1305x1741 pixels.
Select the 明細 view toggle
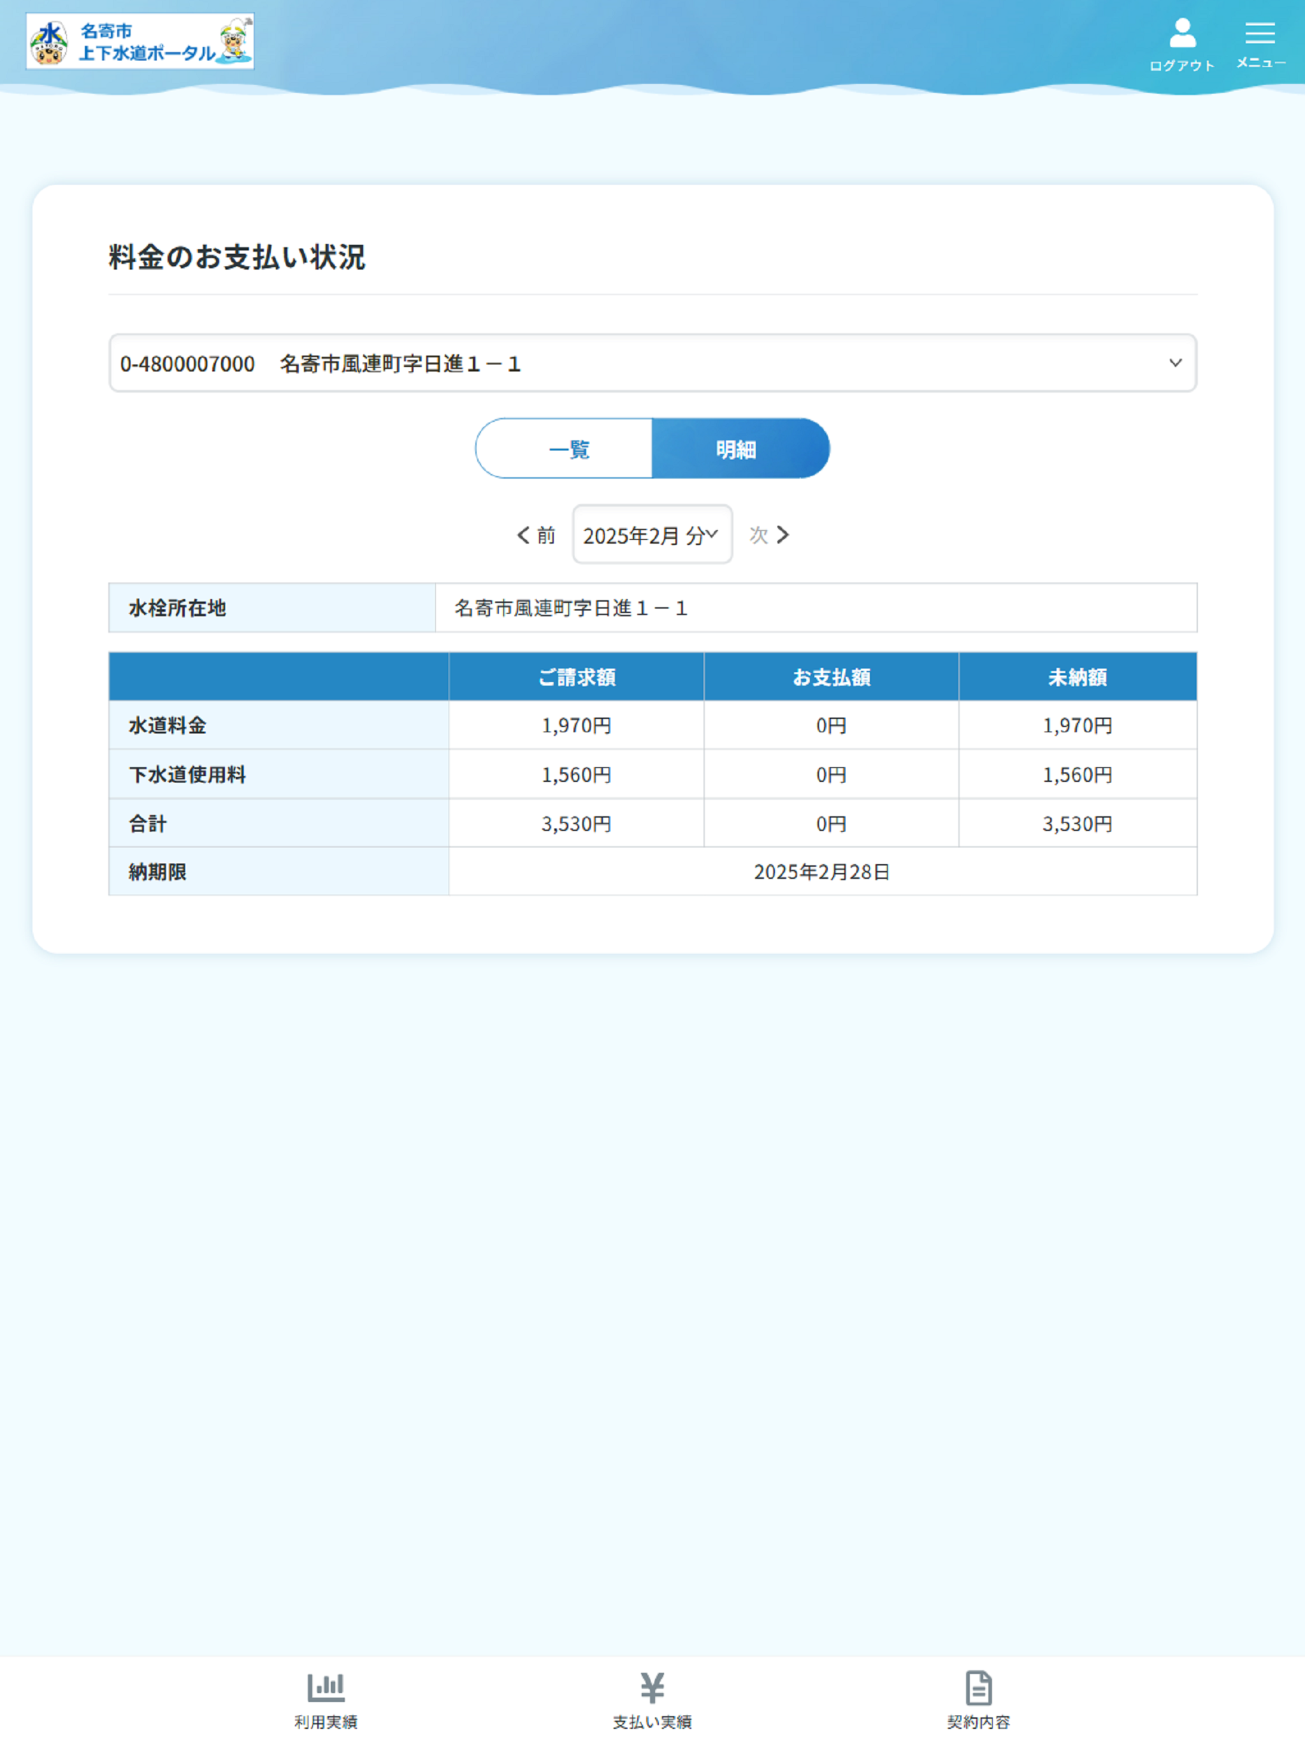[740, 449]
